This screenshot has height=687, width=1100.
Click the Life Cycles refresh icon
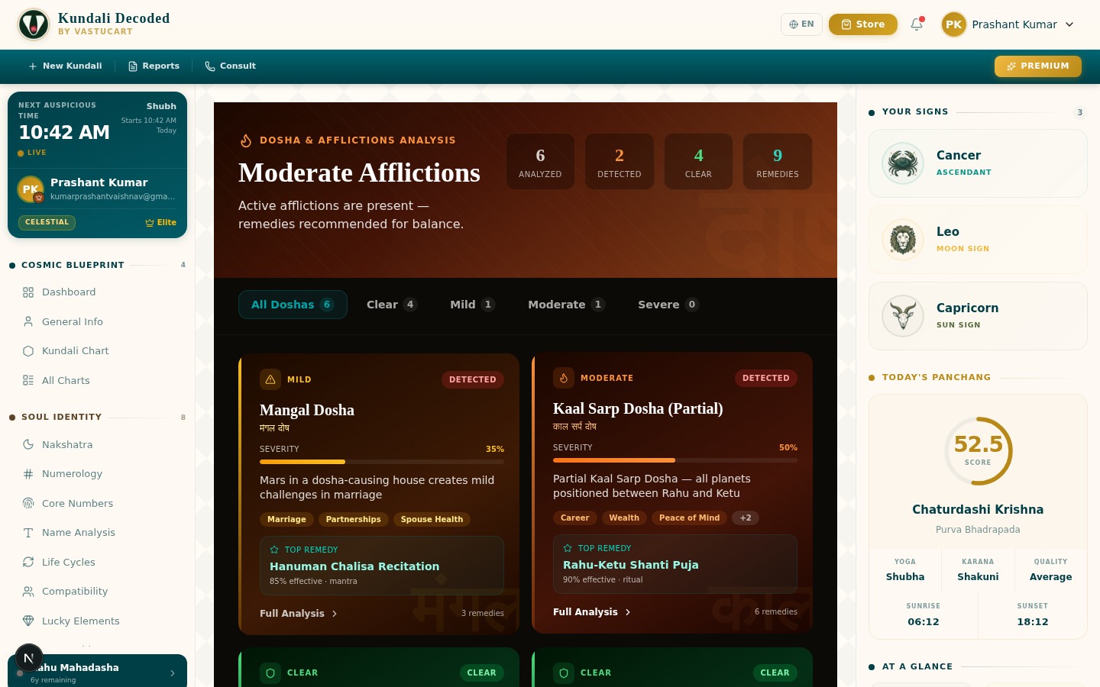click(x=28, y=562)
